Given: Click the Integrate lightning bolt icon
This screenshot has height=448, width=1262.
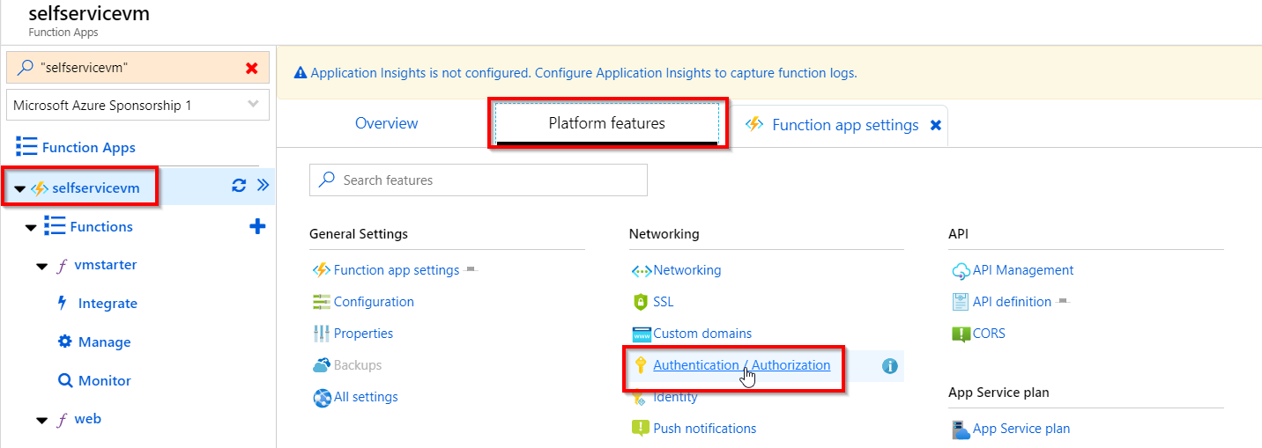Looking at the screenshot, I should pos(62,303).
